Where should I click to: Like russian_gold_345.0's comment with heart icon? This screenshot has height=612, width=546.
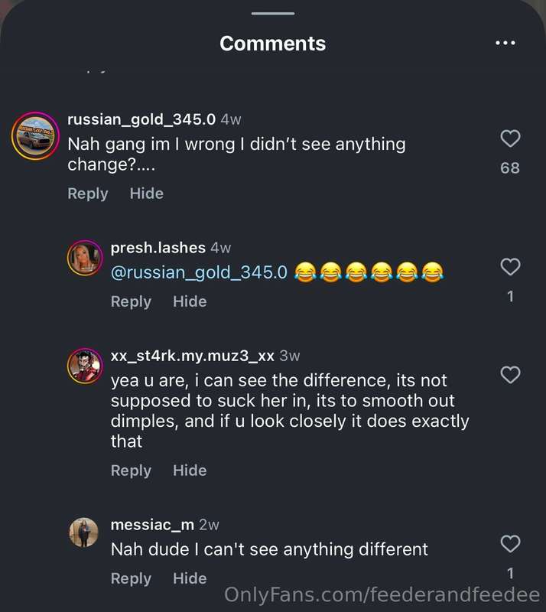click(510, 138)
